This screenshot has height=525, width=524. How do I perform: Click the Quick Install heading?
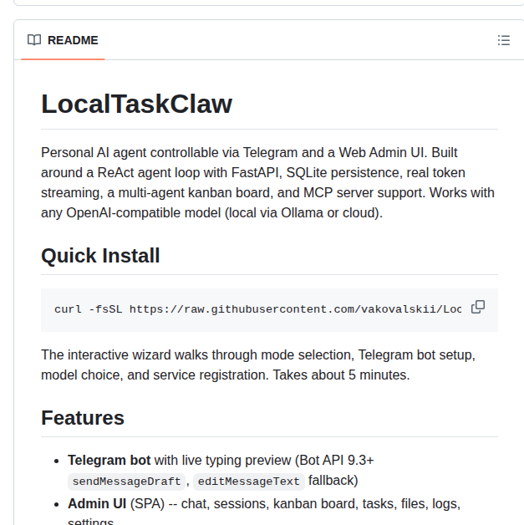[x=100, y=256]
